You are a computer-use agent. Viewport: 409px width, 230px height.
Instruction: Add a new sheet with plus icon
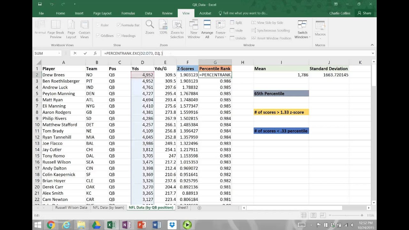(x=199, y=208)
